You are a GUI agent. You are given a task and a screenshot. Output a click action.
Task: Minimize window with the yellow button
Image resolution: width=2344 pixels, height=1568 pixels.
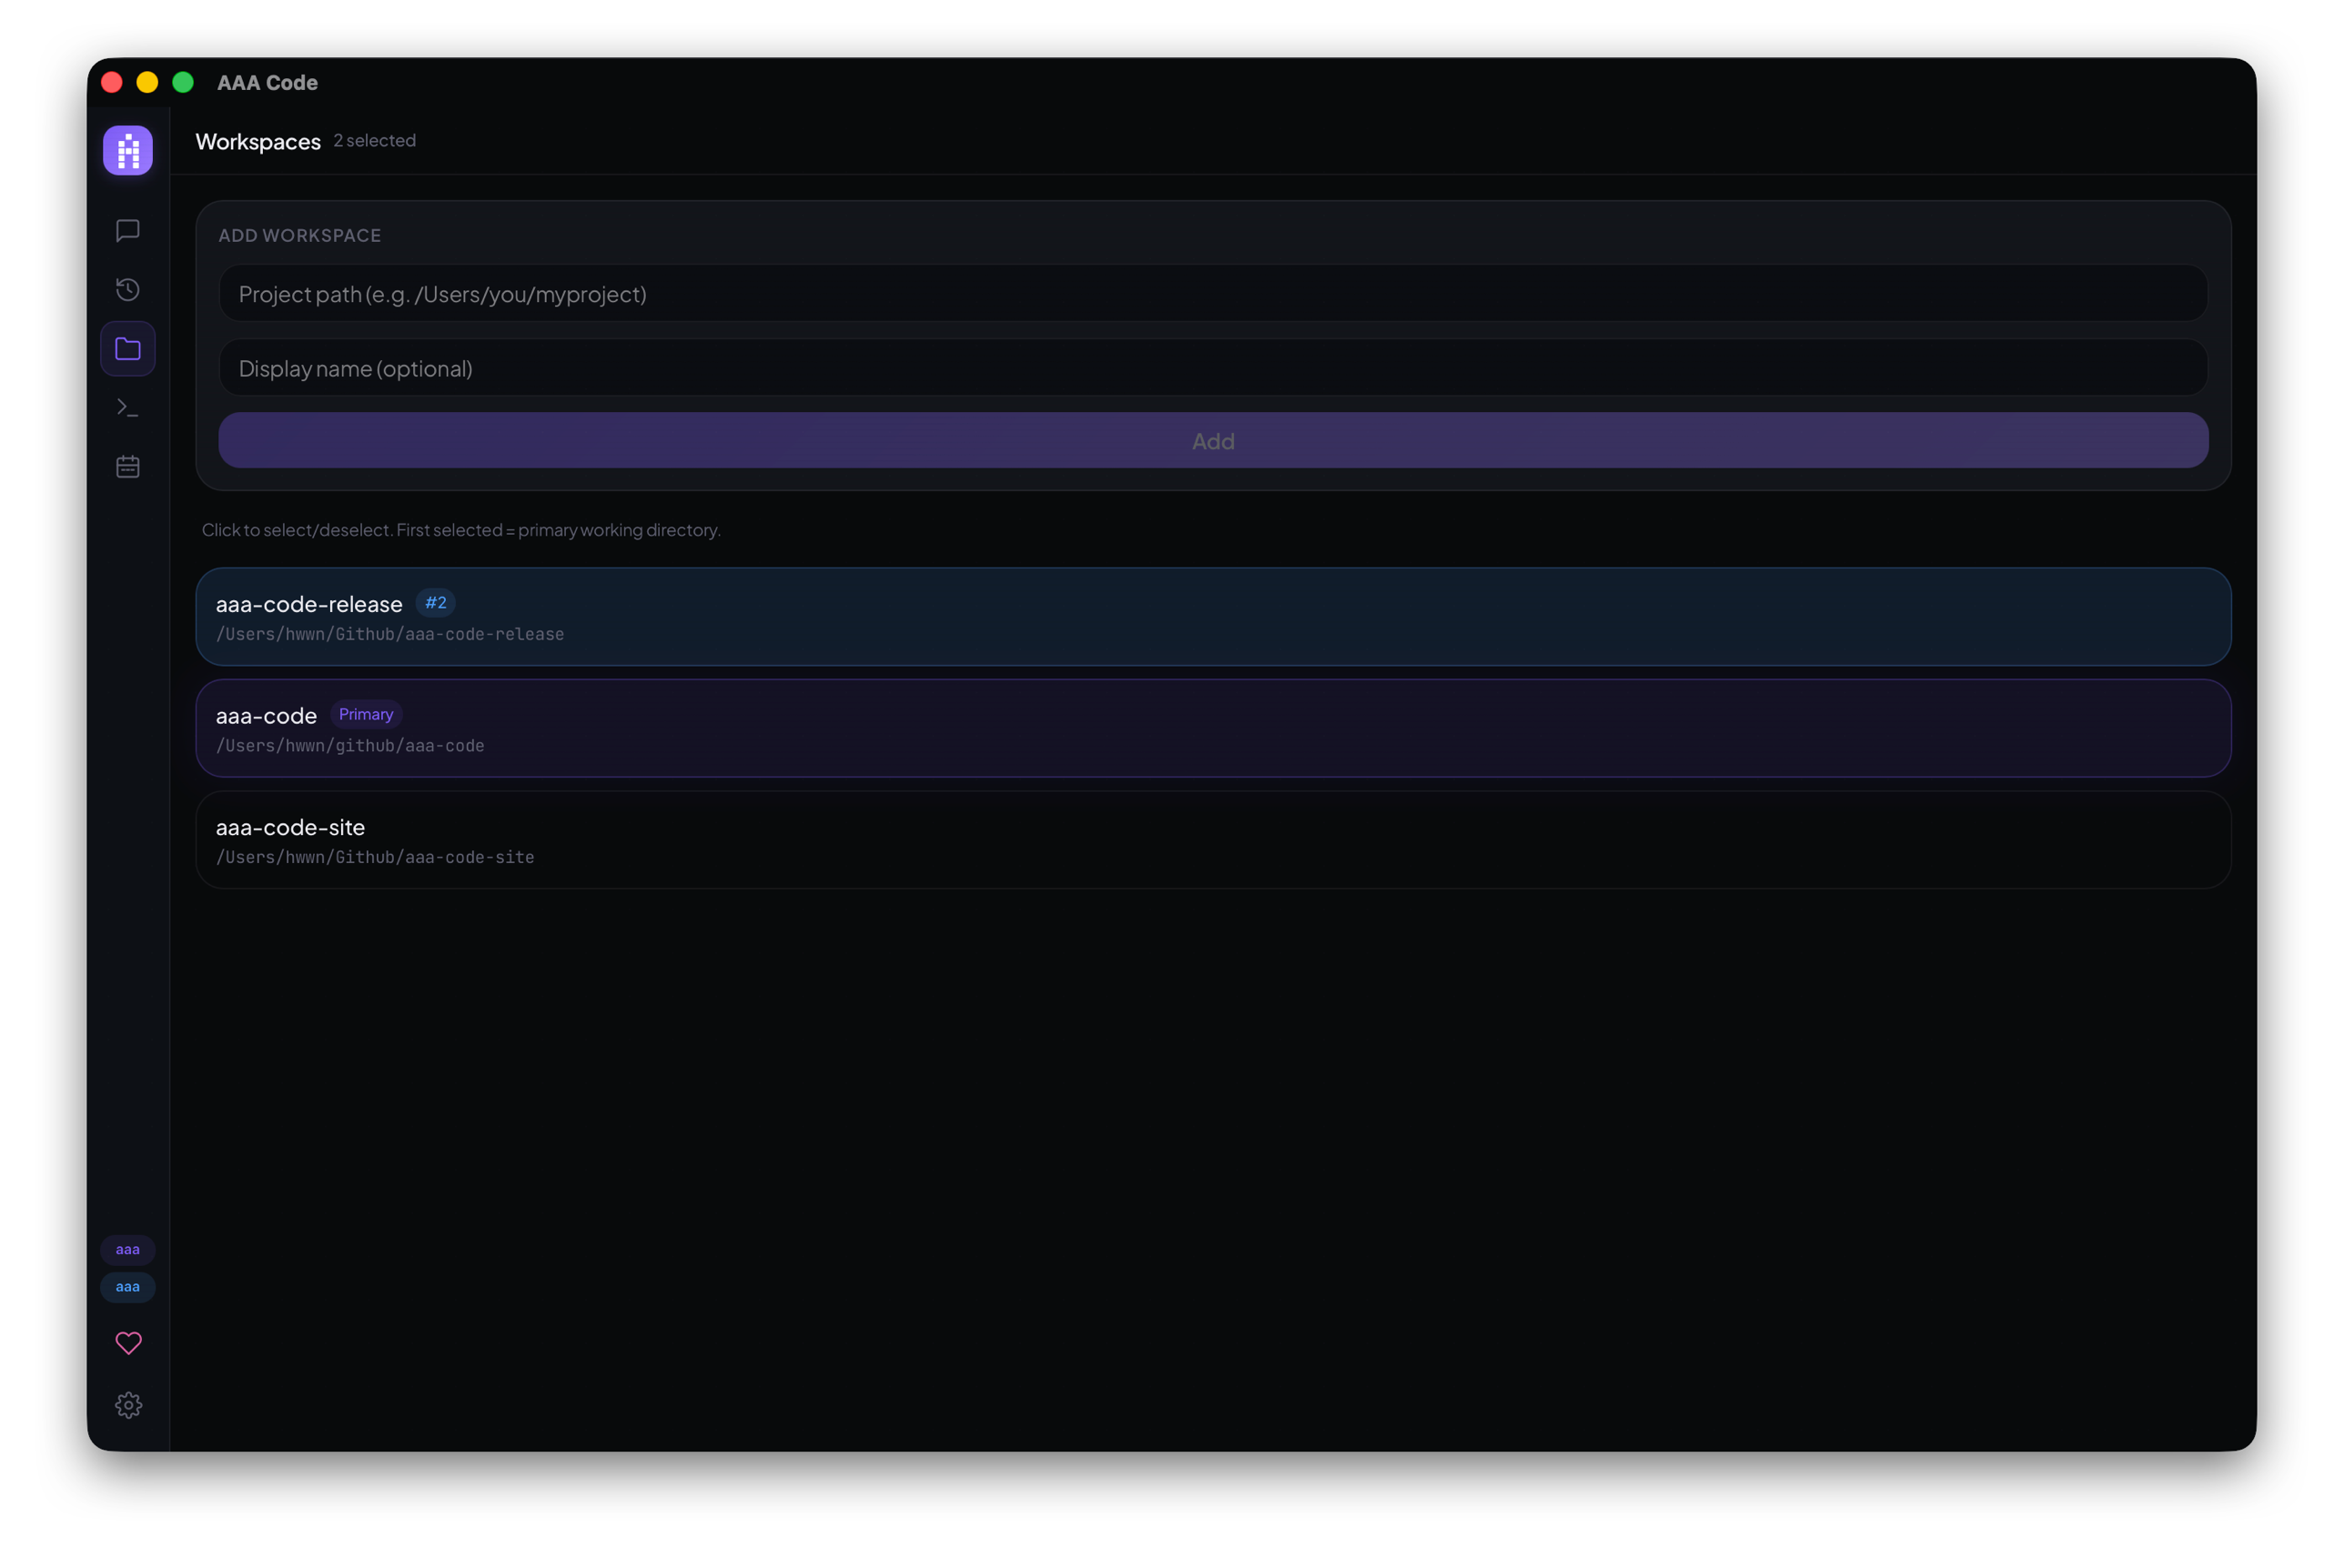(147, 83)
